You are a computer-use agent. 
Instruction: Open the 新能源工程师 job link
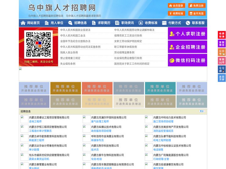[37, 140]
